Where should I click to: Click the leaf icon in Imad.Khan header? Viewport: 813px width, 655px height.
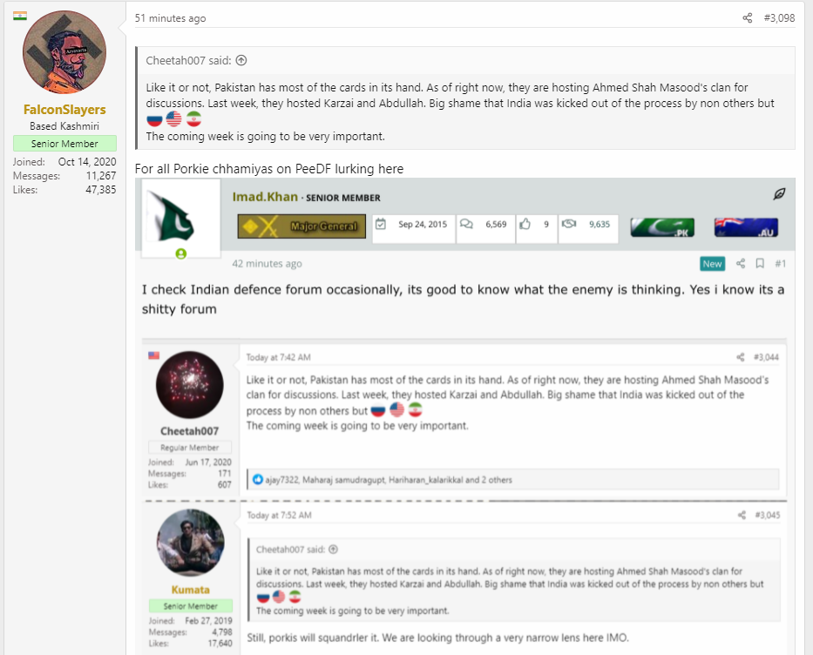[779, 194]
